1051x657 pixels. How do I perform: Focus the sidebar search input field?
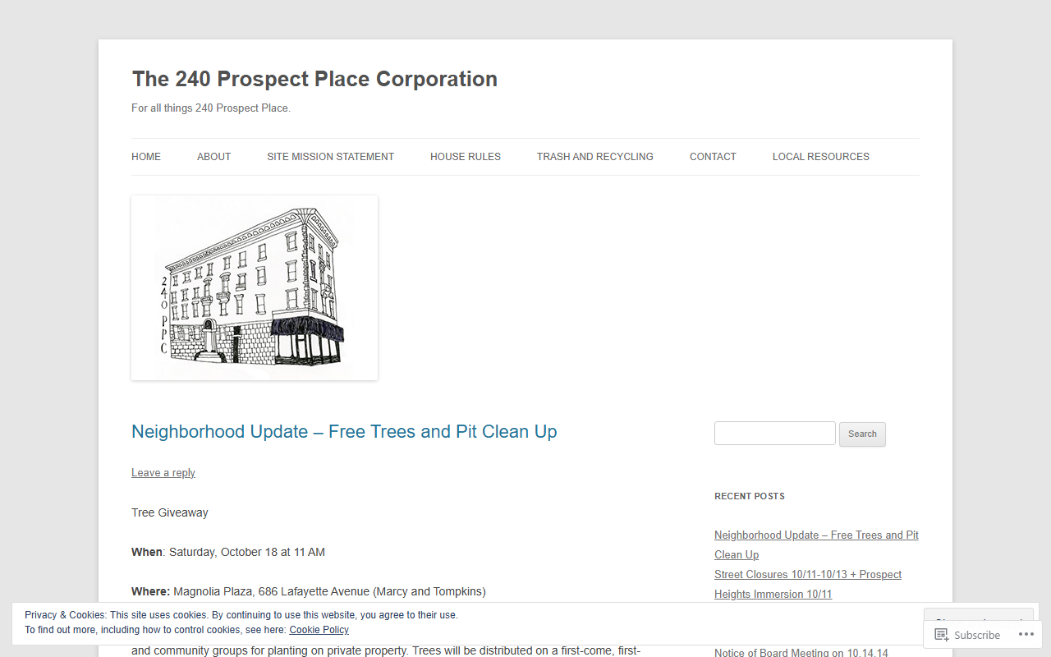pos(775,434)
